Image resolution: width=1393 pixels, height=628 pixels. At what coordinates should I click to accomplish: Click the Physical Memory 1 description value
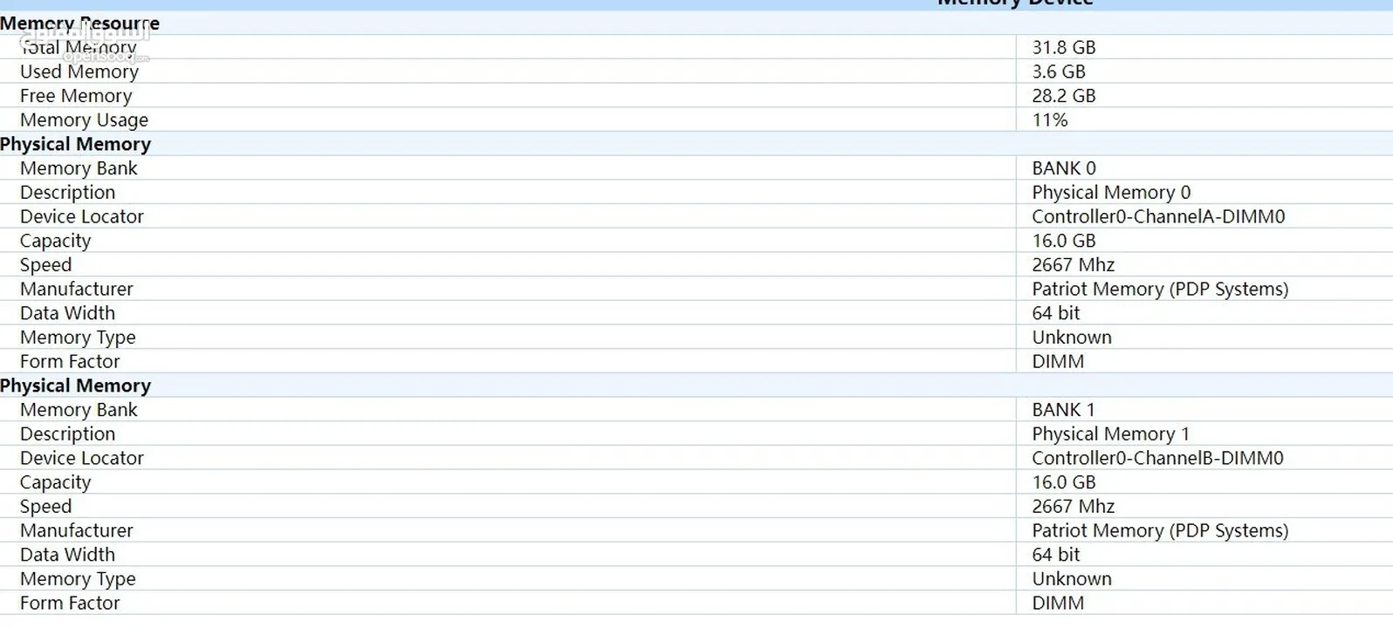pos(1110,434)
